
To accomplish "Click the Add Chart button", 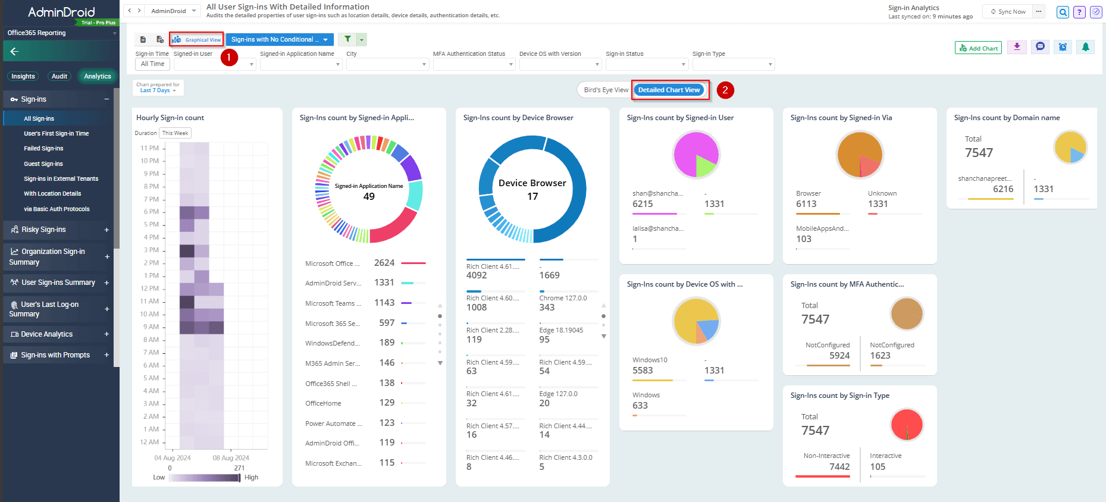I will (978, 48).
